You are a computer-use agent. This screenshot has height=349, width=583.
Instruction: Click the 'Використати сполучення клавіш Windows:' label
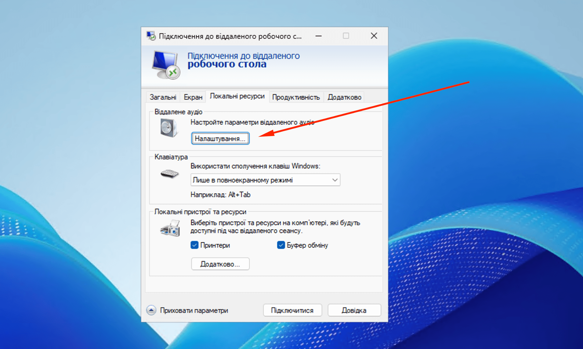pos(255,166)
